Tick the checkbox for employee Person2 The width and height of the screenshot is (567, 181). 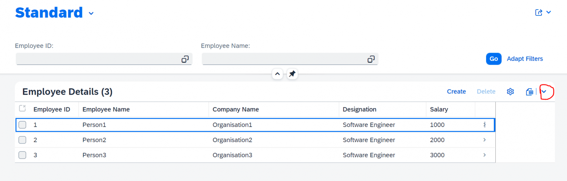23,140
